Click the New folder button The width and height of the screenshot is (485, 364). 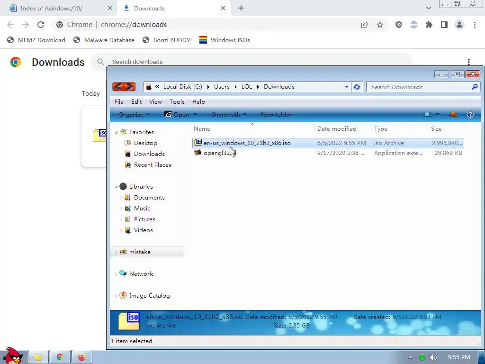tap(276, 115)
